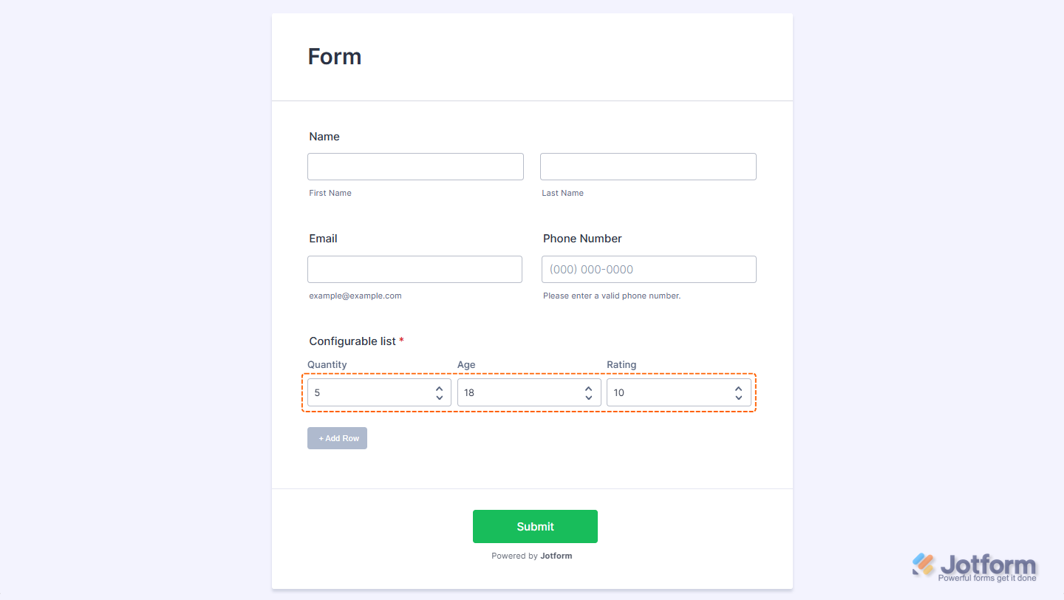Lower the Rating with the down arrow
Image resolution: width=1064 pixels, height=600 pixels.
click(738, 398)
